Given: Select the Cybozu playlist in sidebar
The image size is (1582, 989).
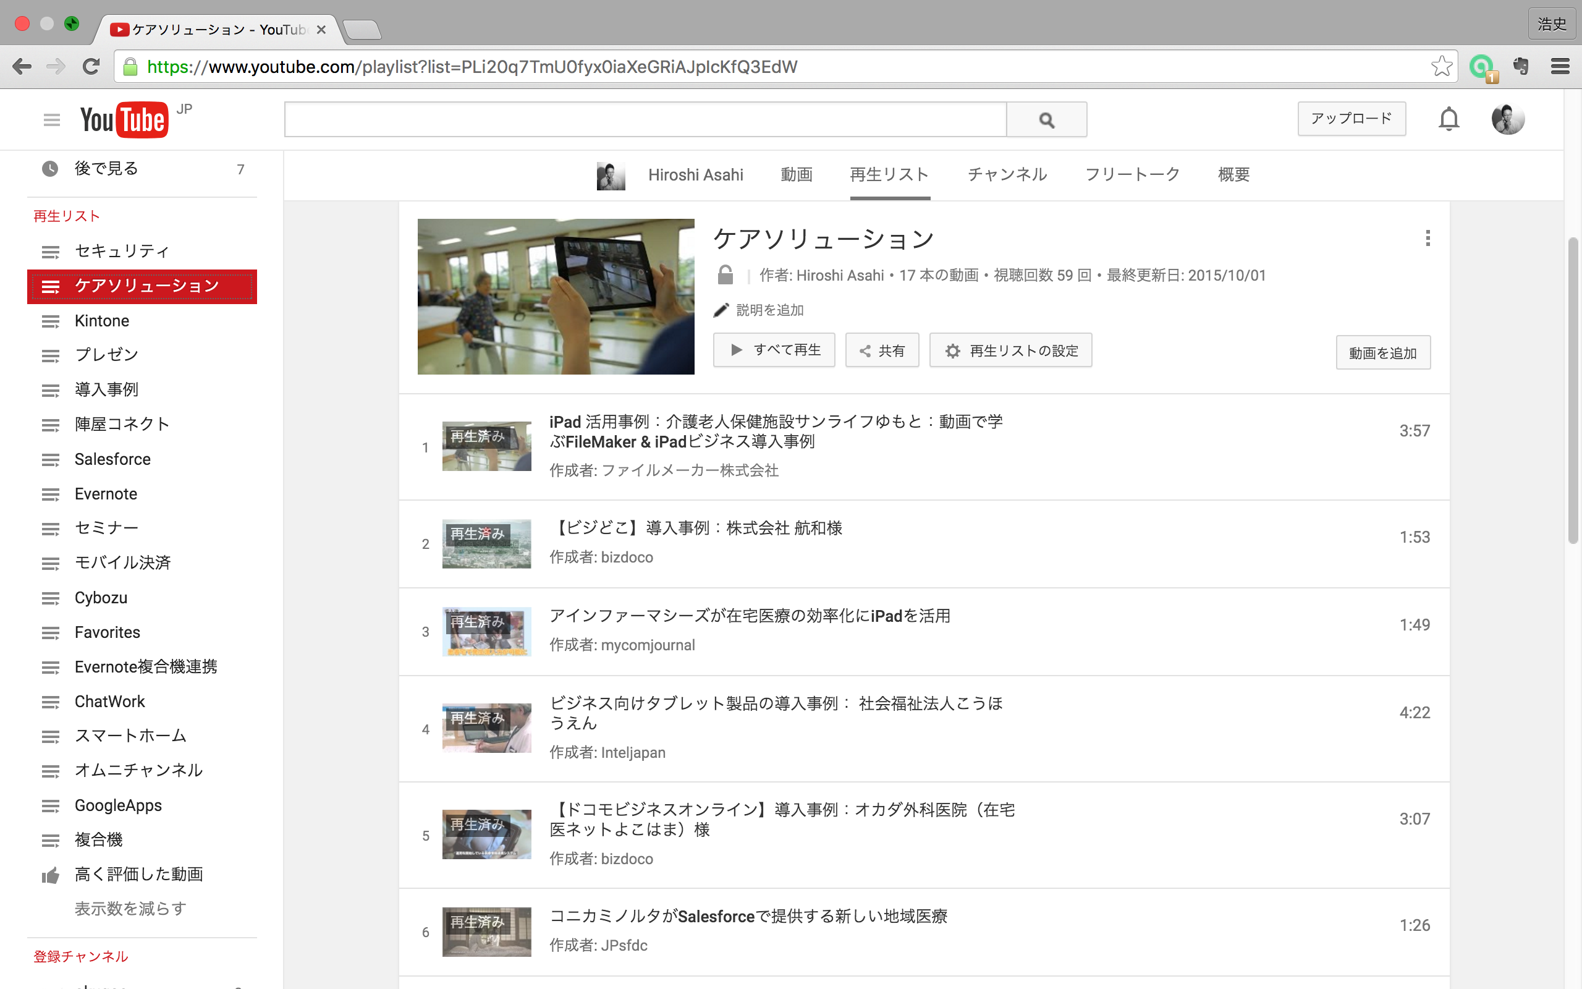Looking at the screenshot, I should coord(142,598).
